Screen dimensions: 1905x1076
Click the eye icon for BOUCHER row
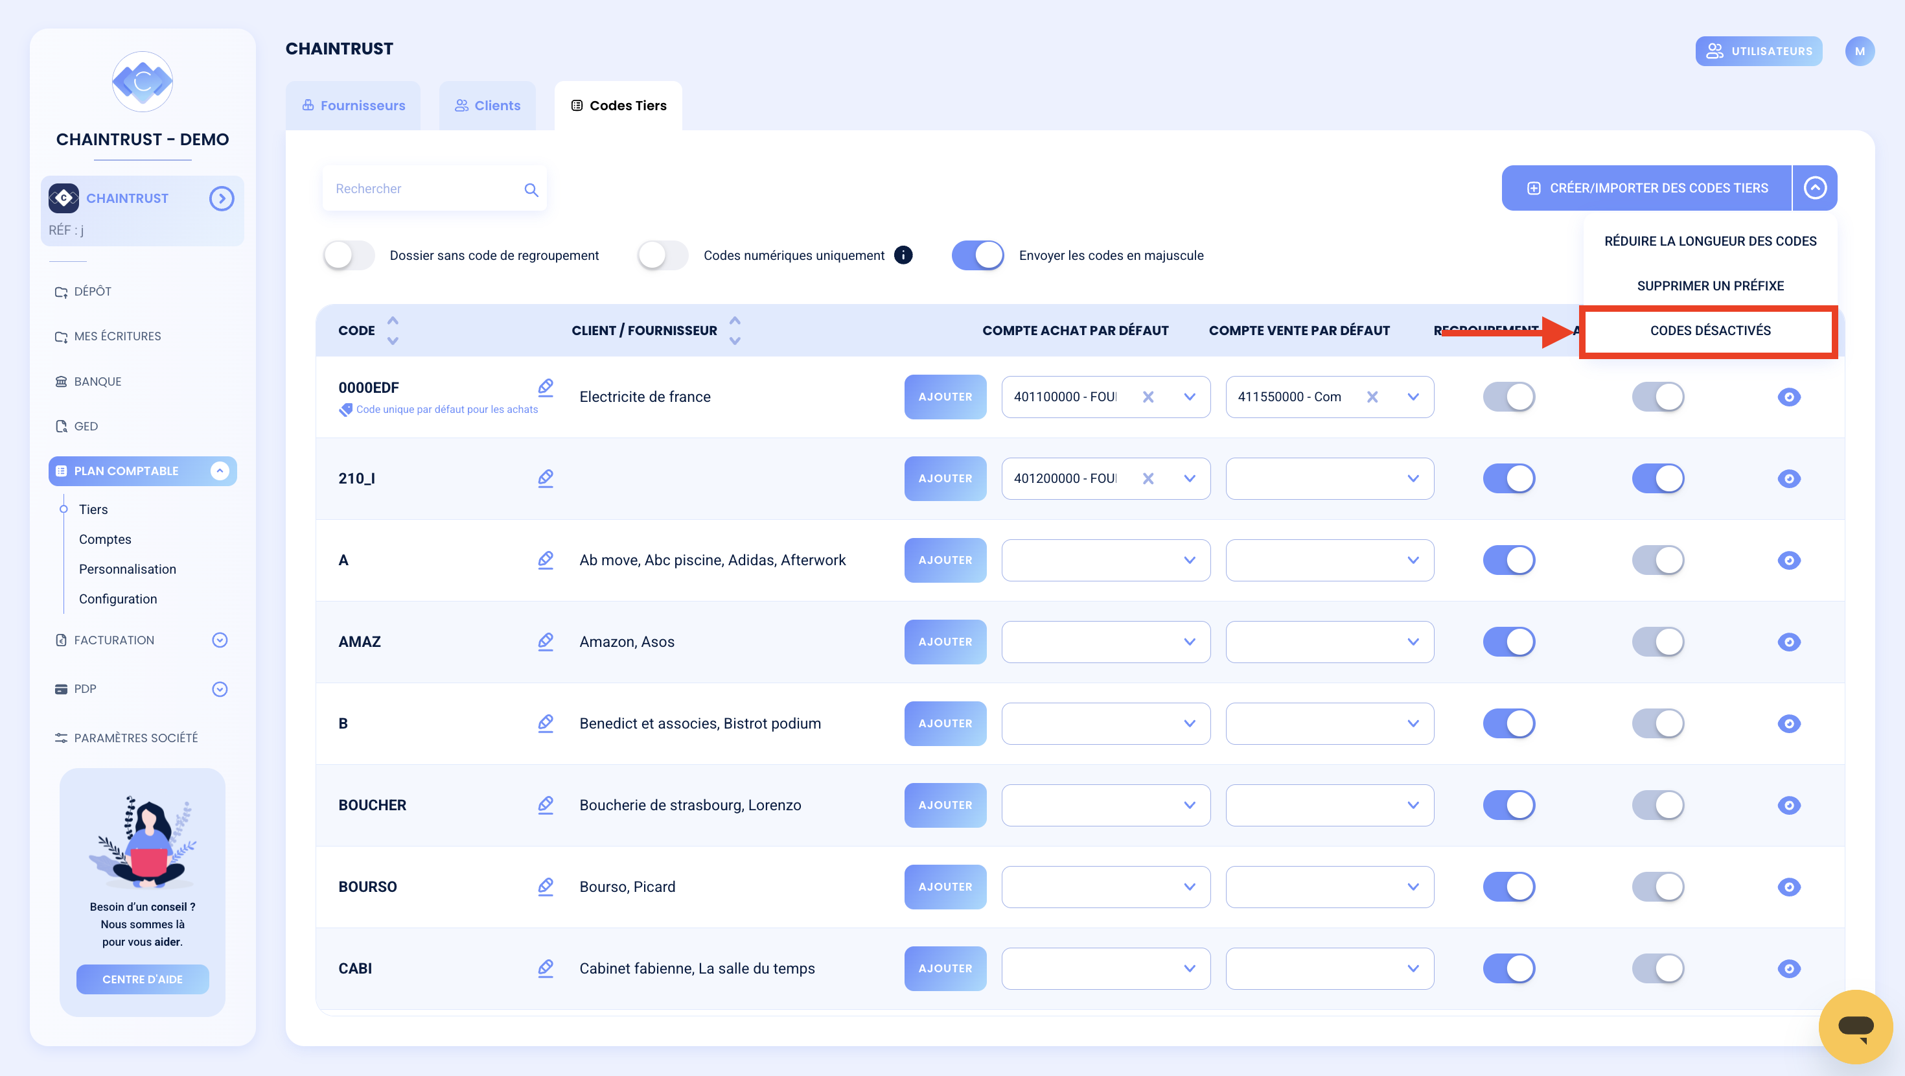(1788, 805)
